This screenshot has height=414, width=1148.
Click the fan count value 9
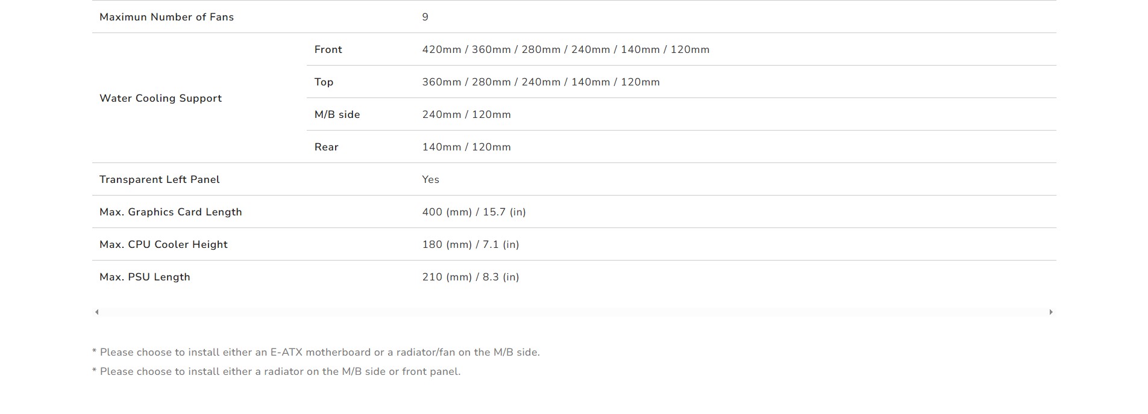[425, 17]
